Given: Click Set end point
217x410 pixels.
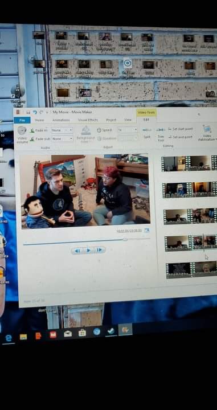Looking at the screenshot, I should [x=180, y=137].
